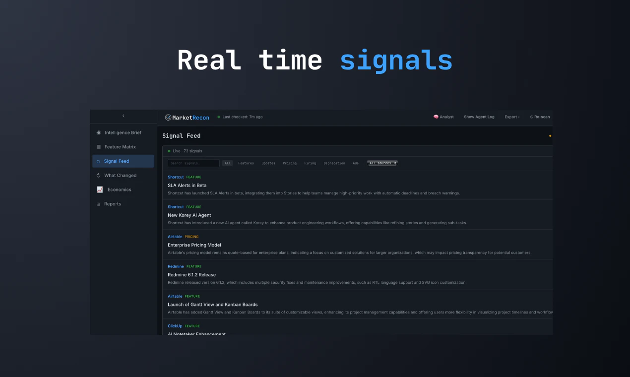
Task: Filter signals by Ads
Action: point(356,163)
